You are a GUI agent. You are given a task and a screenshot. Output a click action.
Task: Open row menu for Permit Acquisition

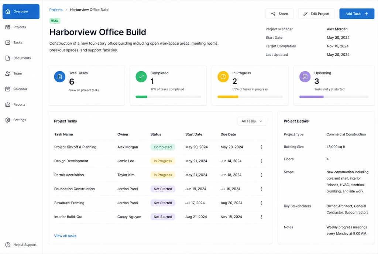pos(261,175)
